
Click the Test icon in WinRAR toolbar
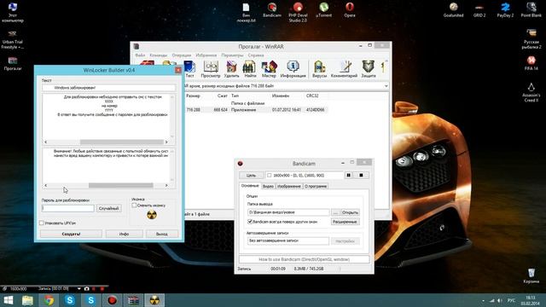(x=189, y=68)
